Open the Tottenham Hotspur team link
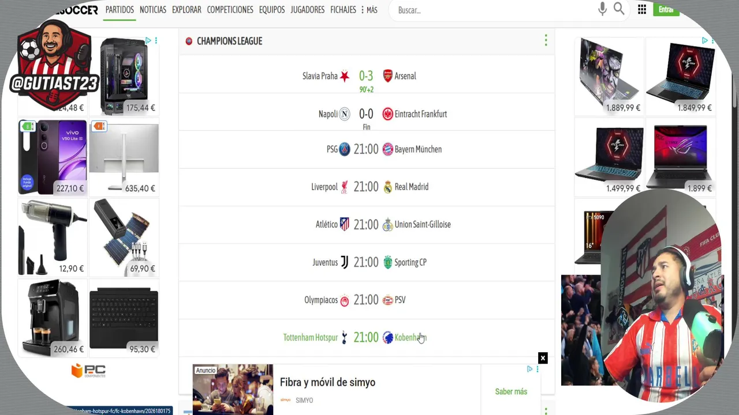 (310, 338)
